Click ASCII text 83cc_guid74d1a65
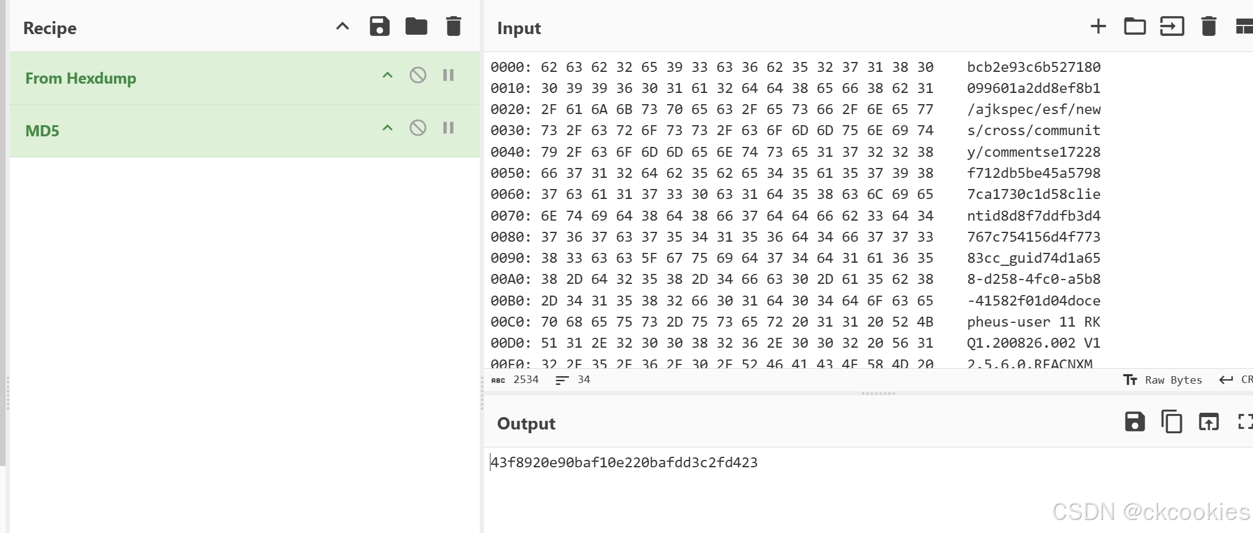 1034,258
